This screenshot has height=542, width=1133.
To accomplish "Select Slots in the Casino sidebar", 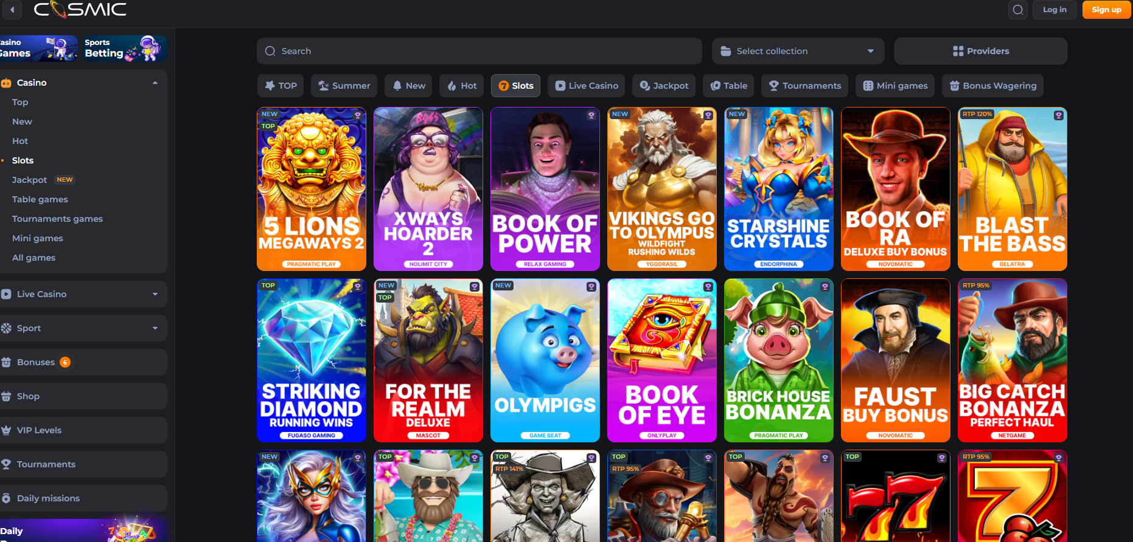I will (x=23, y=160).
